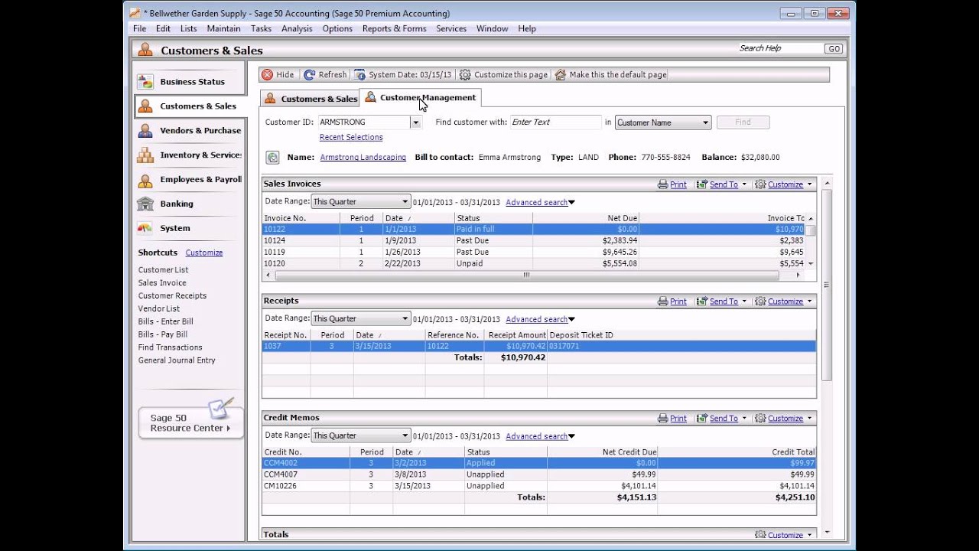Open Armstrong Landscaping customer link
Image resolution: width=979 pixels, height=551 pixels.
coord(363,158)
